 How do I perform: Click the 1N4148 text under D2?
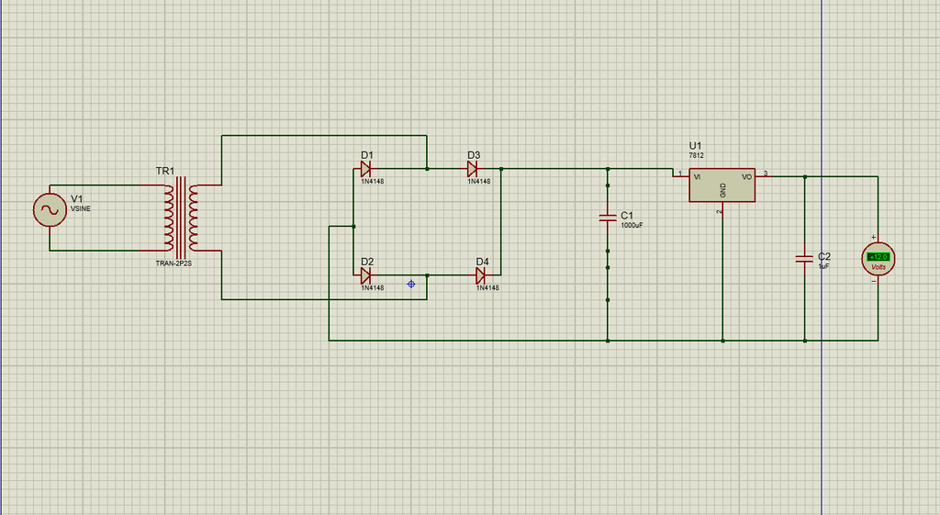pyautogui.click(x=373, y=287)
